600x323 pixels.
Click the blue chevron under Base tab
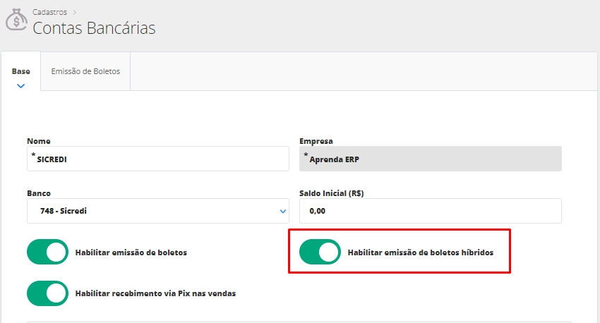[21, 85]
